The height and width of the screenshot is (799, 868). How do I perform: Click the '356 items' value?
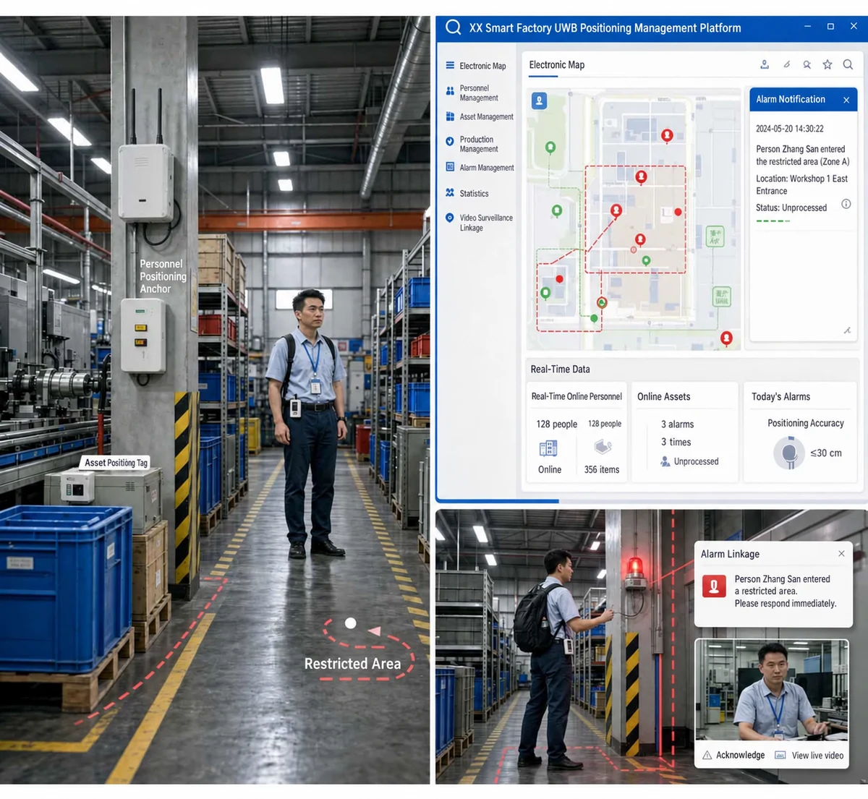[602, 469]
